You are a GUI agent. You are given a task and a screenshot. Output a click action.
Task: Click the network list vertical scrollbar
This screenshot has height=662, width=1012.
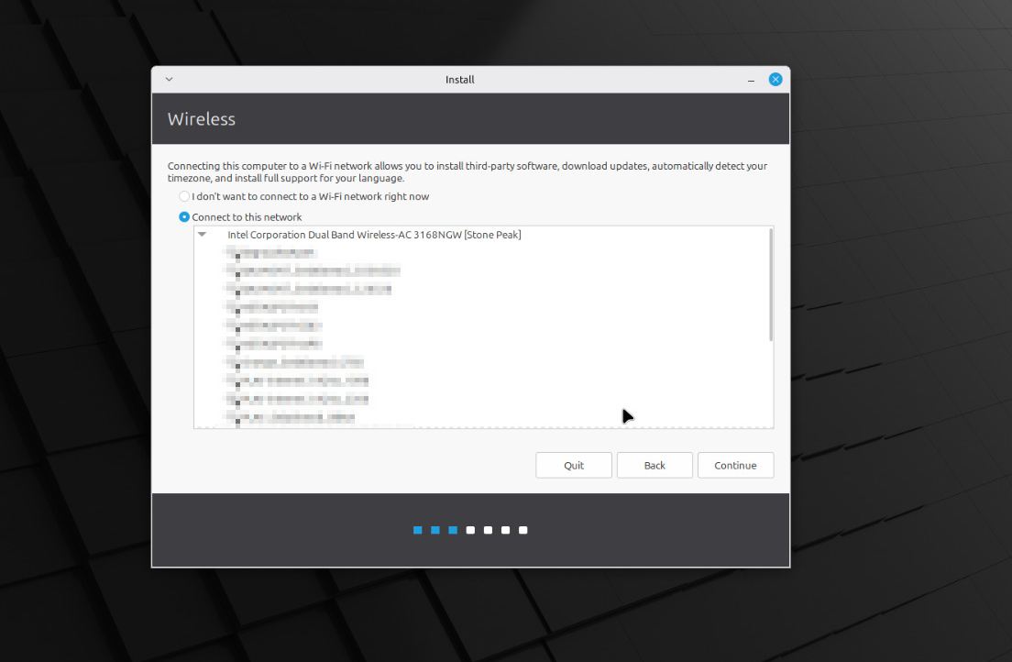(771, 285)
